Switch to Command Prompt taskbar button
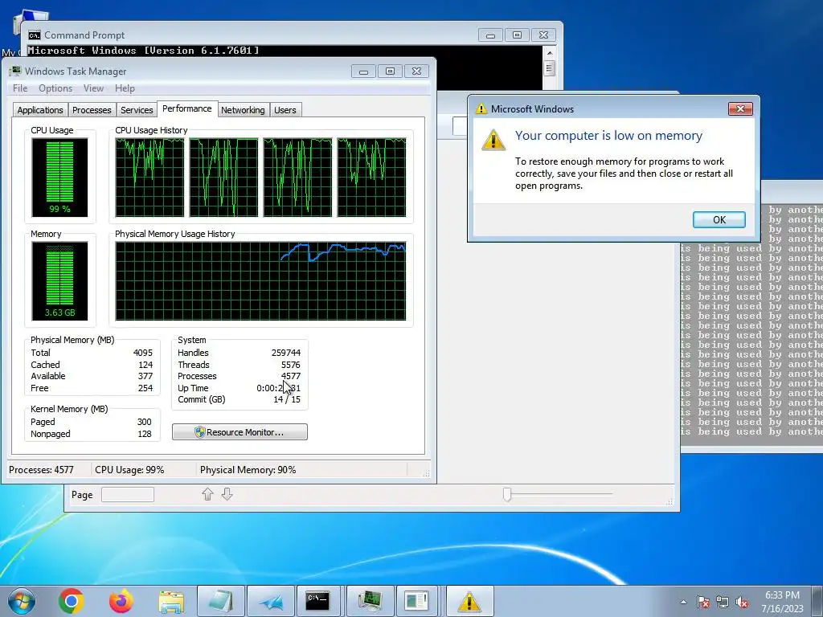The height and width of the screenshot is (617, 823). pos(317,601)
